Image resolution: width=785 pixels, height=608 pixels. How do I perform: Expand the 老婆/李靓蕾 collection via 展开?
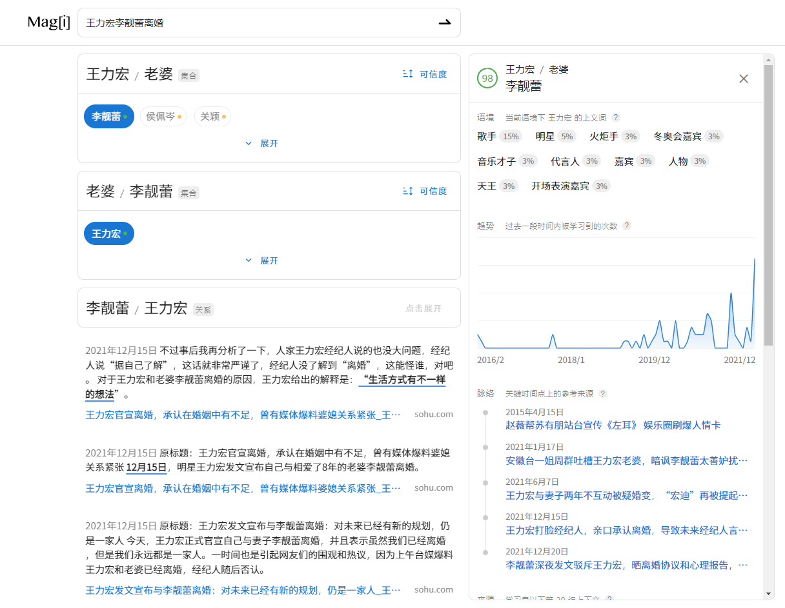tap(261, 260)
